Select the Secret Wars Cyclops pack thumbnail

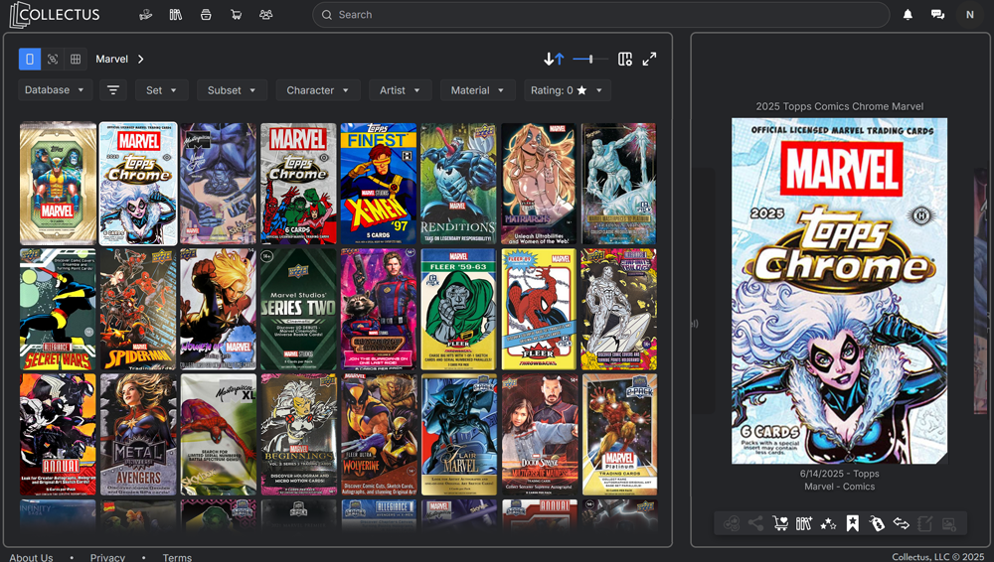pyautogui.click(x=58, y=309)
